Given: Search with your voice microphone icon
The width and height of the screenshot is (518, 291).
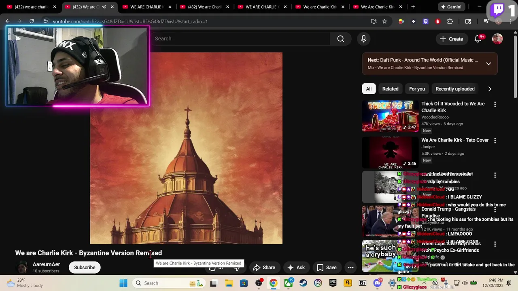Looking at the screenshot, I should point(363,39).
